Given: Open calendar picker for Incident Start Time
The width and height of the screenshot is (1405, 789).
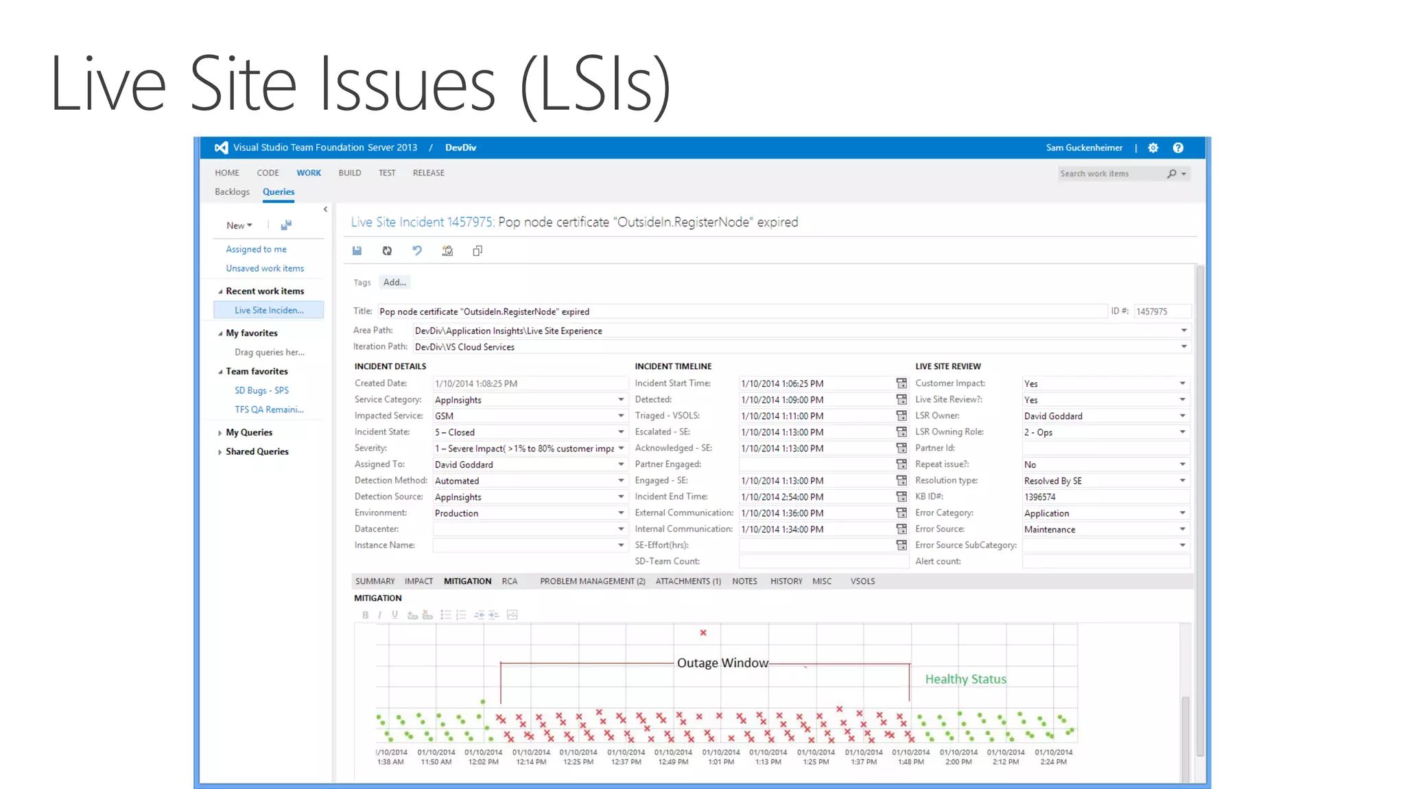Looking at the screenshot, I should tap(901, 384).
